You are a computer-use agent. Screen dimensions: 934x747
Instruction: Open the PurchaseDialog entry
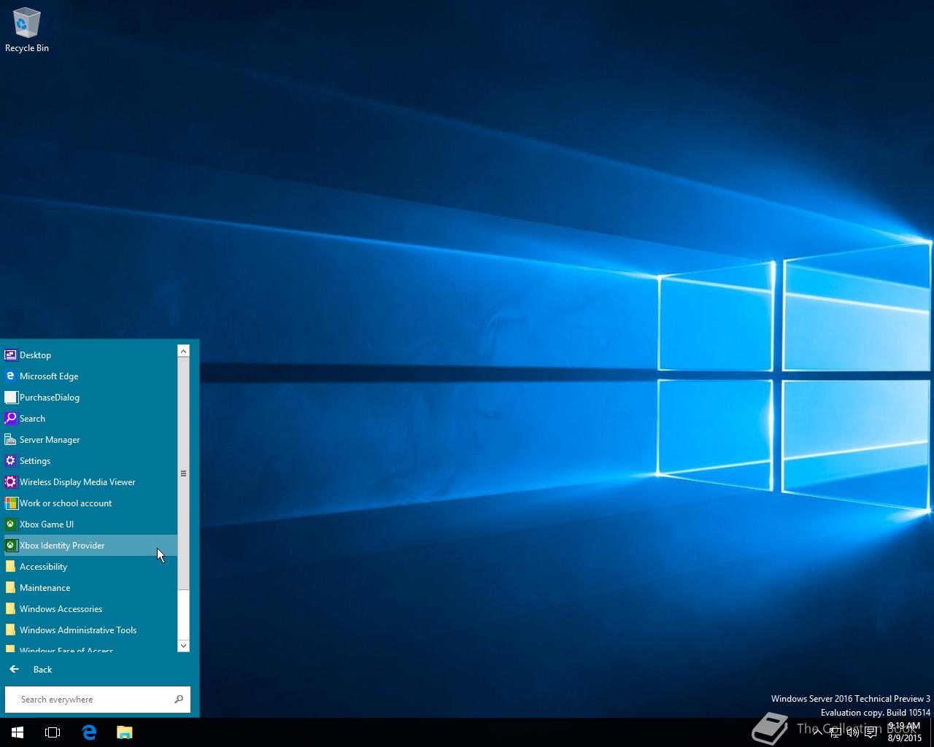[90, 398]
